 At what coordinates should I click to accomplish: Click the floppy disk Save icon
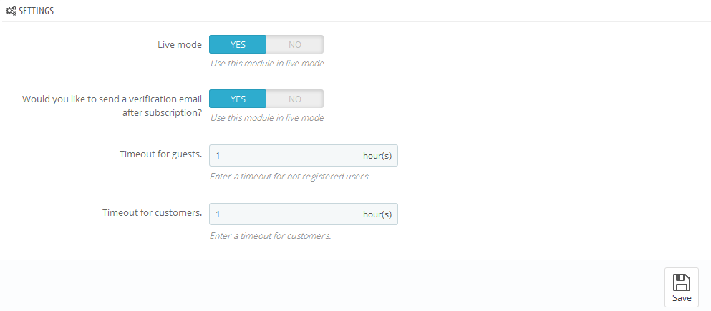[x=682, y=282]
